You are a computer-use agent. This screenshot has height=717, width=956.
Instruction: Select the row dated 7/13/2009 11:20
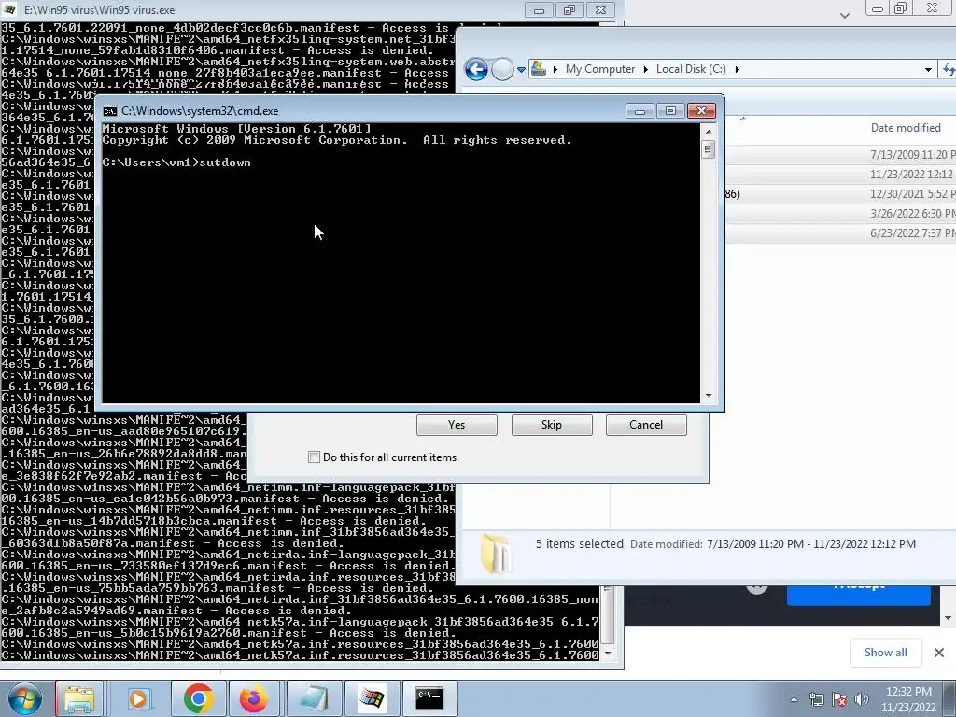pos(840,155)
